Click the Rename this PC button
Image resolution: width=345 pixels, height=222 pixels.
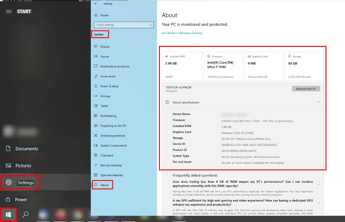(306, 89)
